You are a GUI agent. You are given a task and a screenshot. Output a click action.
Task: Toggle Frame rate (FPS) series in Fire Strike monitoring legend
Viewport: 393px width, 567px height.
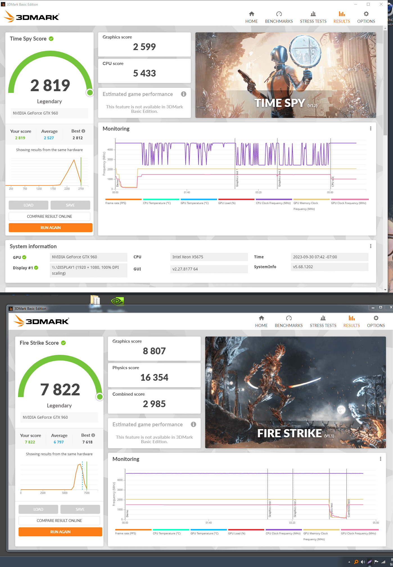(x=133, y=532)
